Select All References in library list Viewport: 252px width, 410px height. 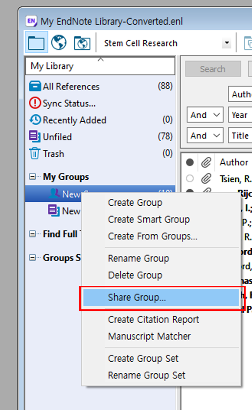(x=100, y=86)
